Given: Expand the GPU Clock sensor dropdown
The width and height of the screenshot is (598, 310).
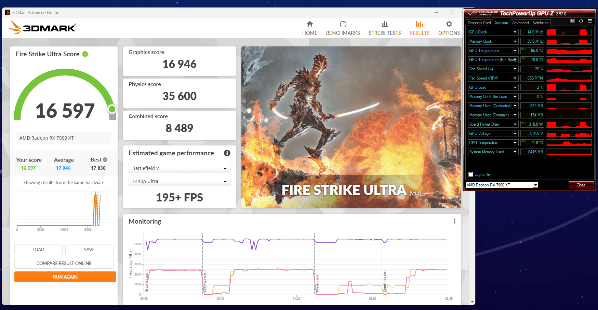Looking at the screenshot, I should (515, 32).
